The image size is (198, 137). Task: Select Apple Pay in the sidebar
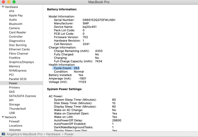coord(16,16)
